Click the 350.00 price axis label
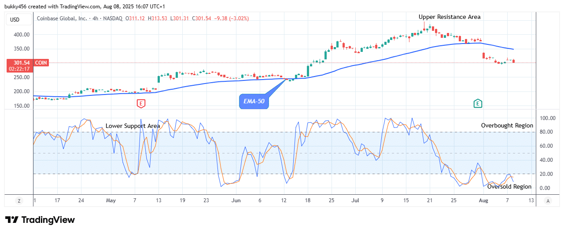 22,49
